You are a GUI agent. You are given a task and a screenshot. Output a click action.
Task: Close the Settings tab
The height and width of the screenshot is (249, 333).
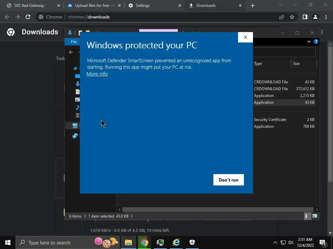[180, 6]
